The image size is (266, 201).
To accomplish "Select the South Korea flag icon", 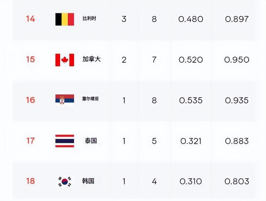I will coord(65,181).
